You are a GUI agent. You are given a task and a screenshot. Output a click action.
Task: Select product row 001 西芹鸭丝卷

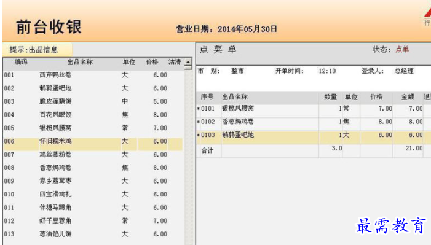point(93,75)
